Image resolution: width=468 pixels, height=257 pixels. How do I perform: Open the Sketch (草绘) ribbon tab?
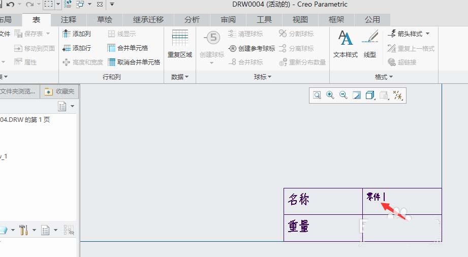(x=105, y=20)
